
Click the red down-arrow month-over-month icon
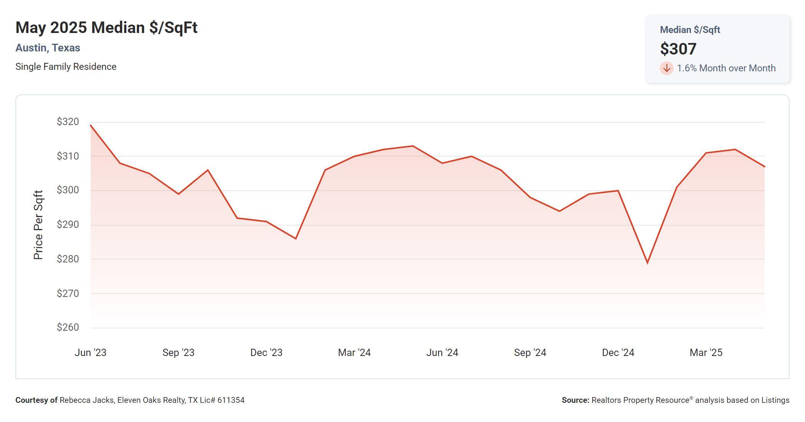point(666,68)
